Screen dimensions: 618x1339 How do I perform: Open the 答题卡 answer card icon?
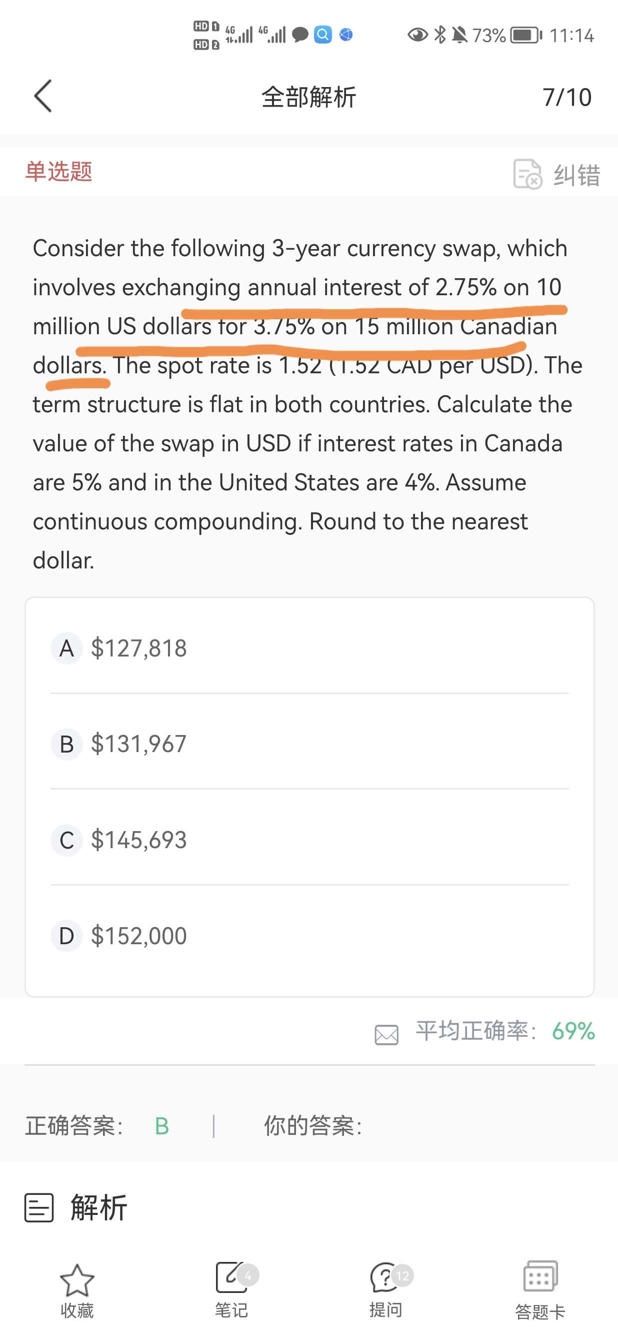(539, 1276)
